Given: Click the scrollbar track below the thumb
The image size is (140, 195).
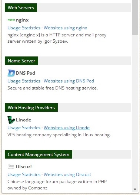Looking at the screenshot, I should [x=135, y=111].
